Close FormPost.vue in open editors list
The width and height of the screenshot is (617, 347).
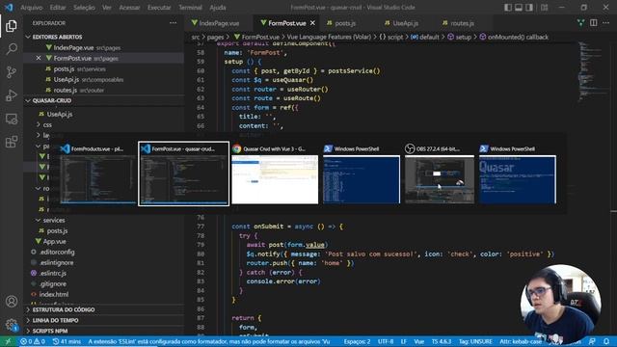pyautogui.click(x=39, y=58)
